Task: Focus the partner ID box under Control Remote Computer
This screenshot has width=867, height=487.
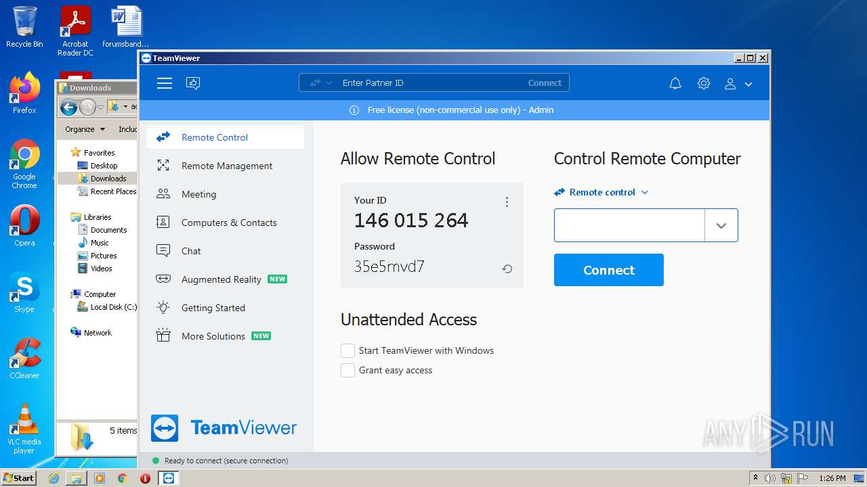Action: tap(629, 226)
